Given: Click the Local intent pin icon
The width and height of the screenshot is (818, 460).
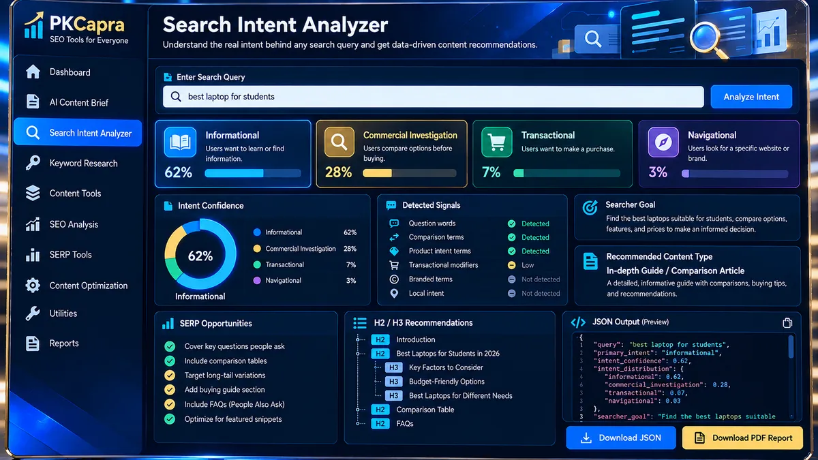Looking at the screenshot, I should pos(394,293).
